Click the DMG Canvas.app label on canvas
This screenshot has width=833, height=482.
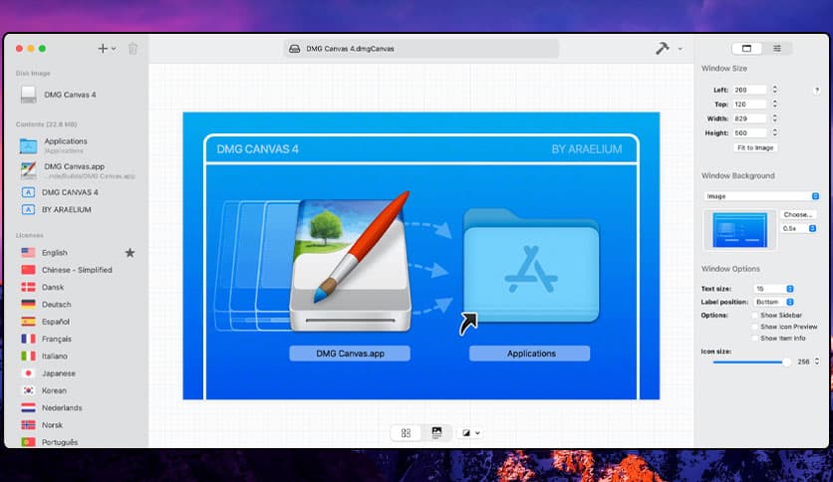point(350,354)
